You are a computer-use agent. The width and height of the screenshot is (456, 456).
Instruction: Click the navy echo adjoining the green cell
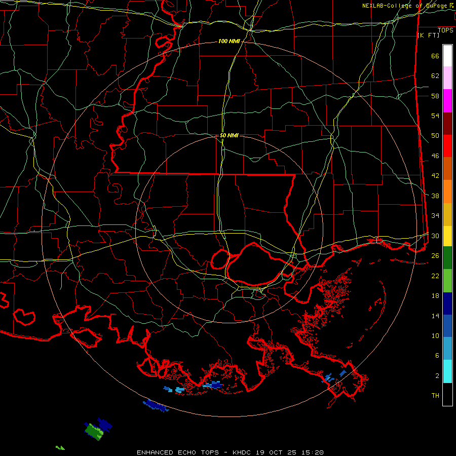pos(105,425)
